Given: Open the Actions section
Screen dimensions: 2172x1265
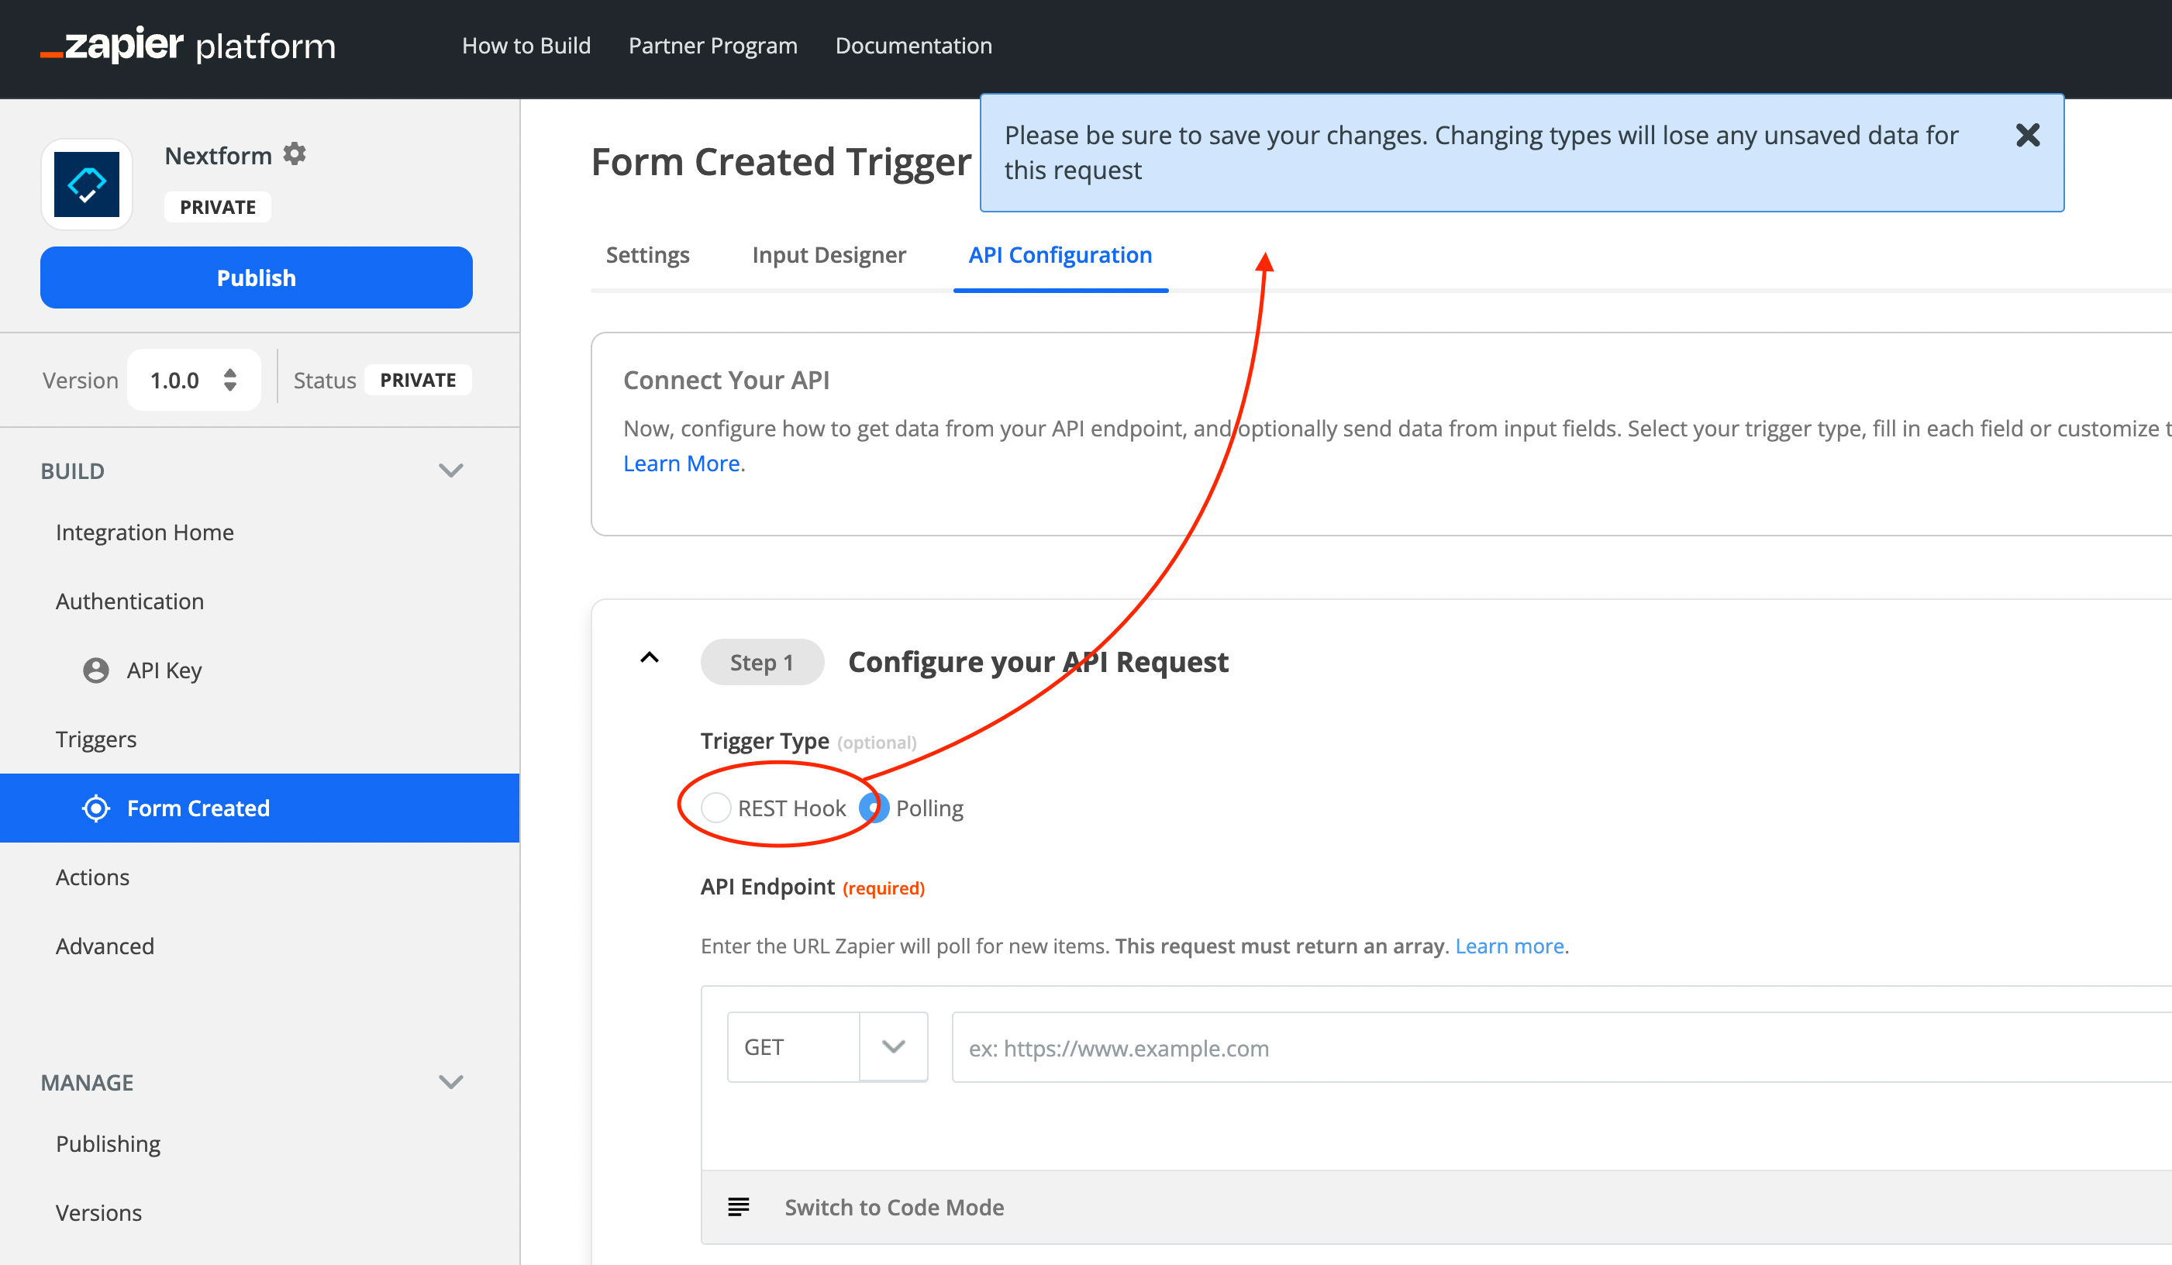Looking at the screenshot, I should [93, 877].
